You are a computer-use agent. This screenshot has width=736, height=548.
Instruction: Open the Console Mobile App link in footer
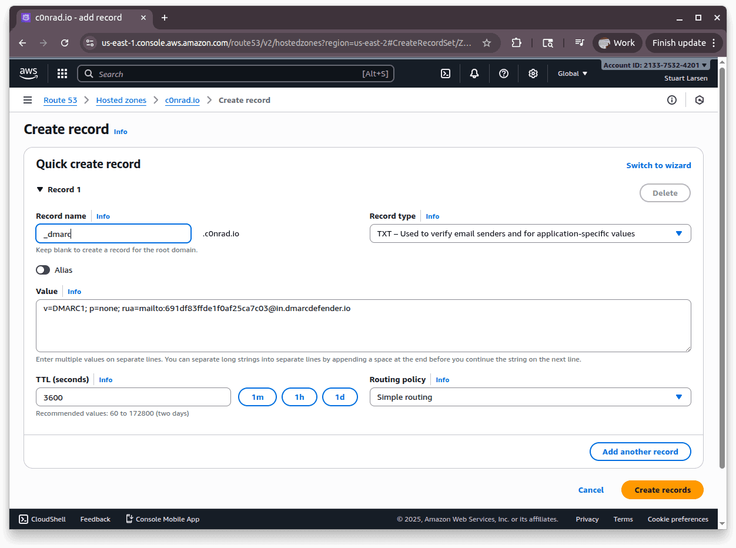(x=162, y=519)
